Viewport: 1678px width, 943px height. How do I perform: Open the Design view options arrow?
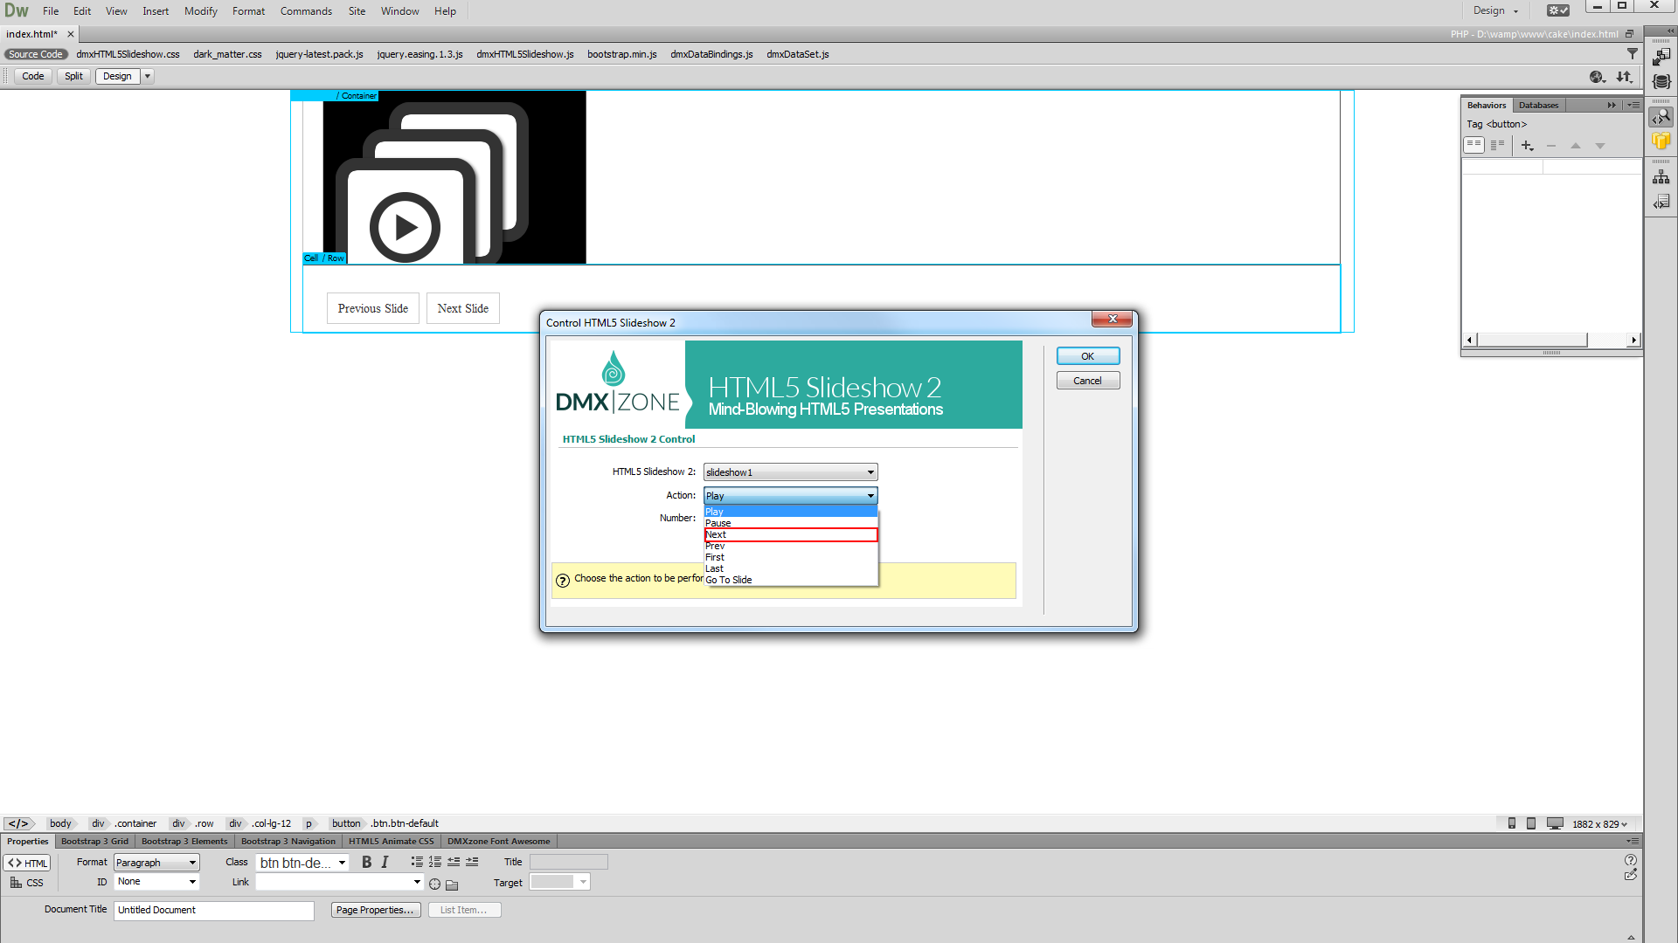148,76
